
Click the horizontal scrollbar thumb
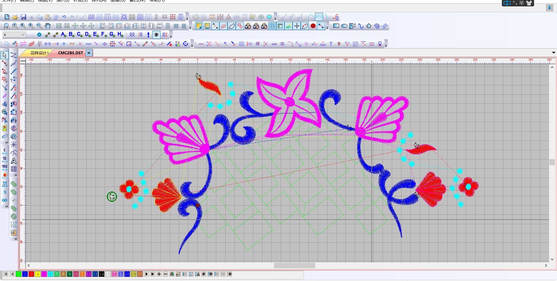[x=294, y=265]
